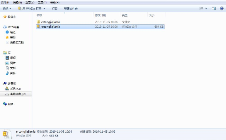Image resolution: width=226 pixels, height=140 pixels.
Task: Toggle the preview pane icon
Action: coord(214,8)
